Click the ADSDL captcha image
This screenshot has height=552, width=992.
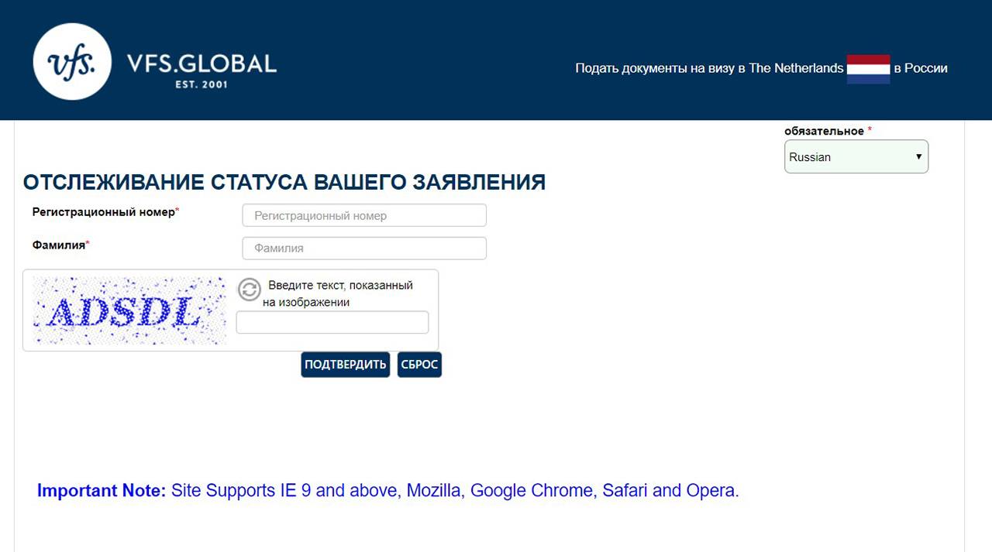pyautogui.click(x=129, y=310)
